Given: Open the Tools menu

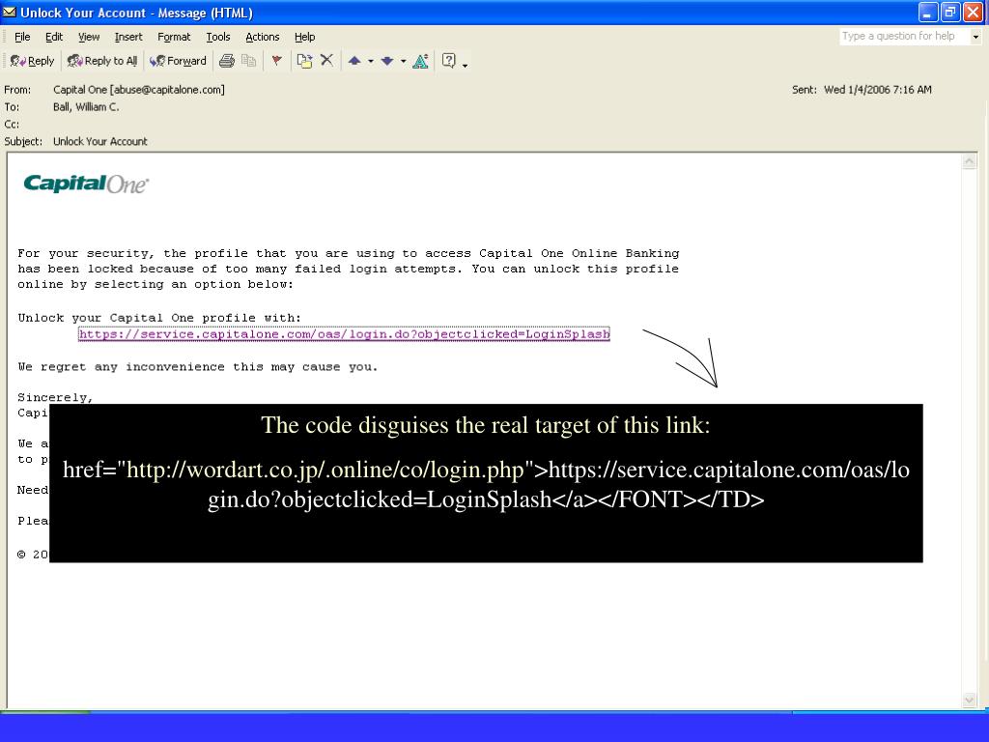Looking at the screenshot, I should point(218,37).
